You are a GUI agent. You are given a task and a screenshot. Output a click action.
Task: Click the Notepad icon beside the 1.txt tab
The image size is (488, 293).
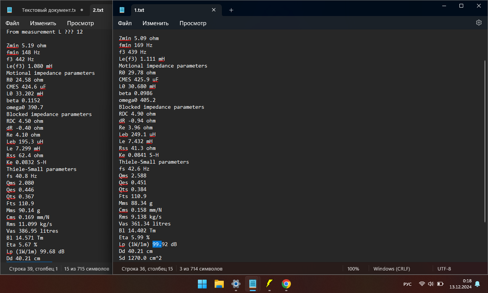[x=122, y=10]
